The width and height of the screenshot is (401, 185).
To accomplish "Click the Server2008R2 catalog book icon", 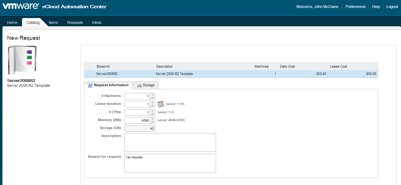I will point(22,60).
